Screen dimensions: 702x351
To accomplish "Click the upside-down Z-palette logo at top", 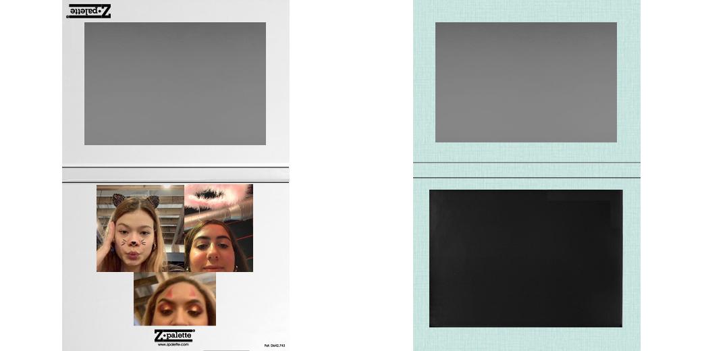I will click(x=89, y=11).
